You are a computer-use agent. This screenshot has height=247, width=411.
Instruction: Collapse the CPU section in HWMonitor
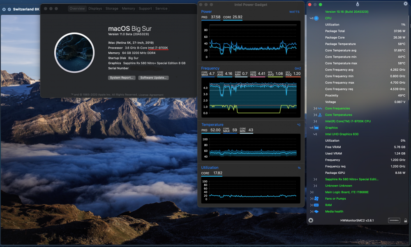coord(311,18)
